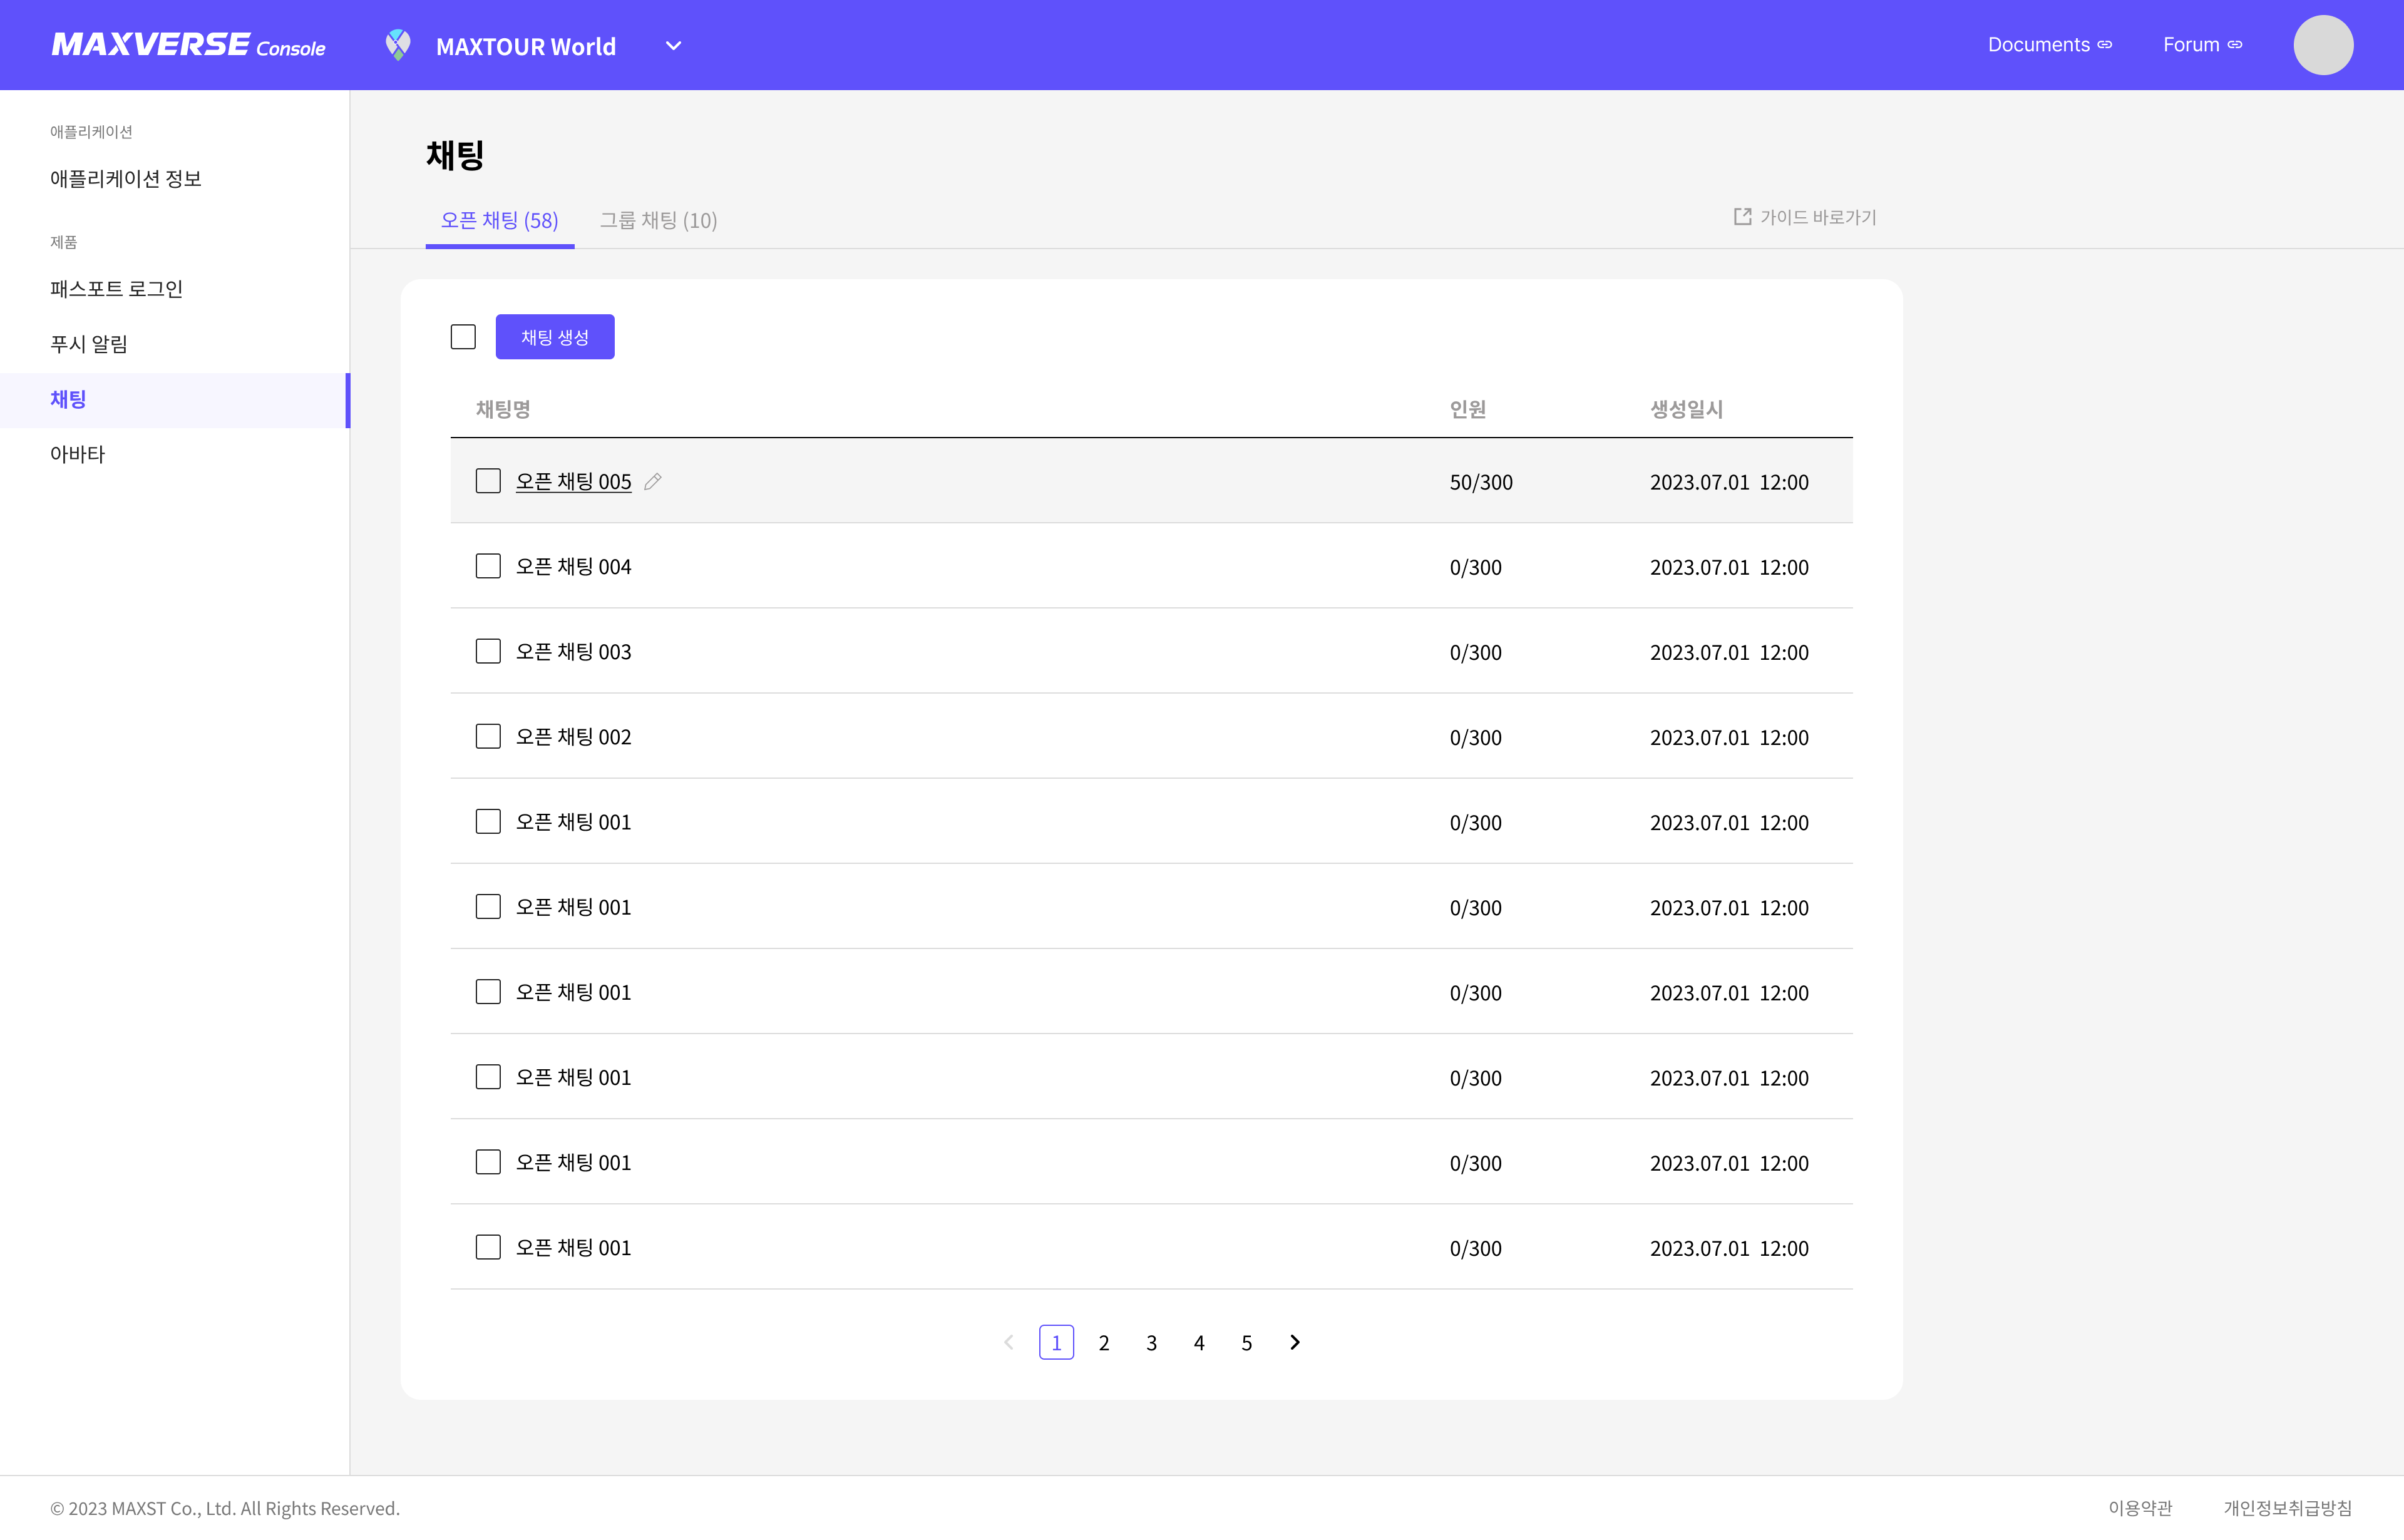Click the 50/300 member count
This screenshot has height=1540, width=2404.
click(x=1481, y=482)
